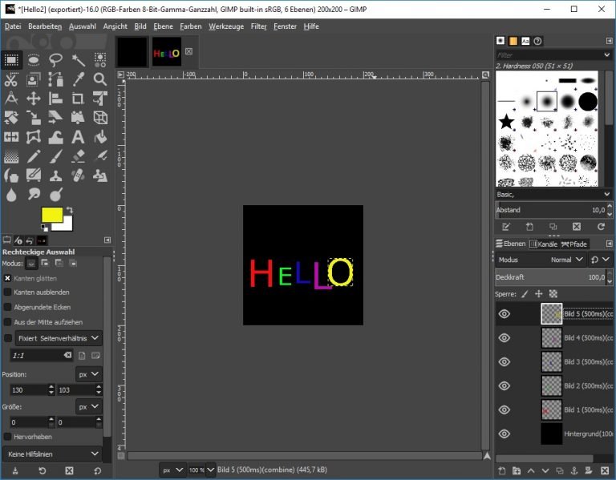Select the Ellipse Select tool
616x480 pixels.
[34, 59]
